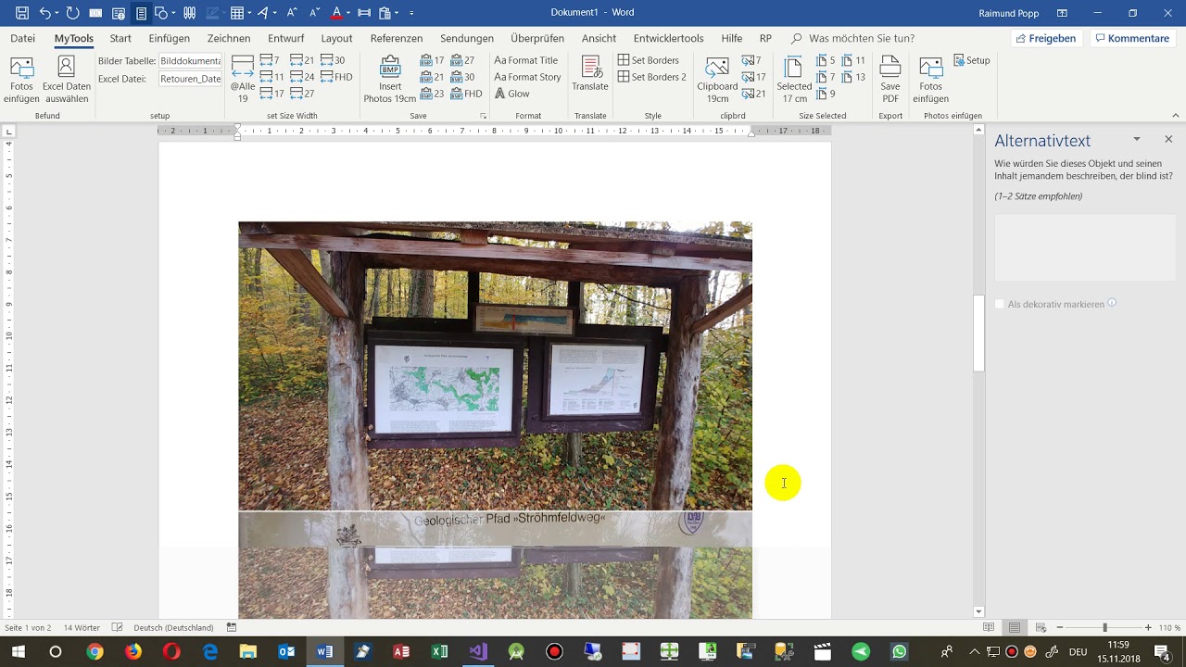The width and height of the screenshot is (1186, 667).
Task: Switch to the Entwicklertools tab
Action: point(668,38)
